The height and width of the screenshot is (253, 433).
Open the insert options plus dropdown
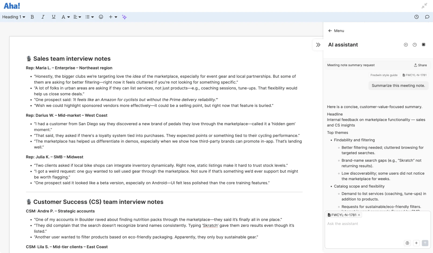pos(113,17)
